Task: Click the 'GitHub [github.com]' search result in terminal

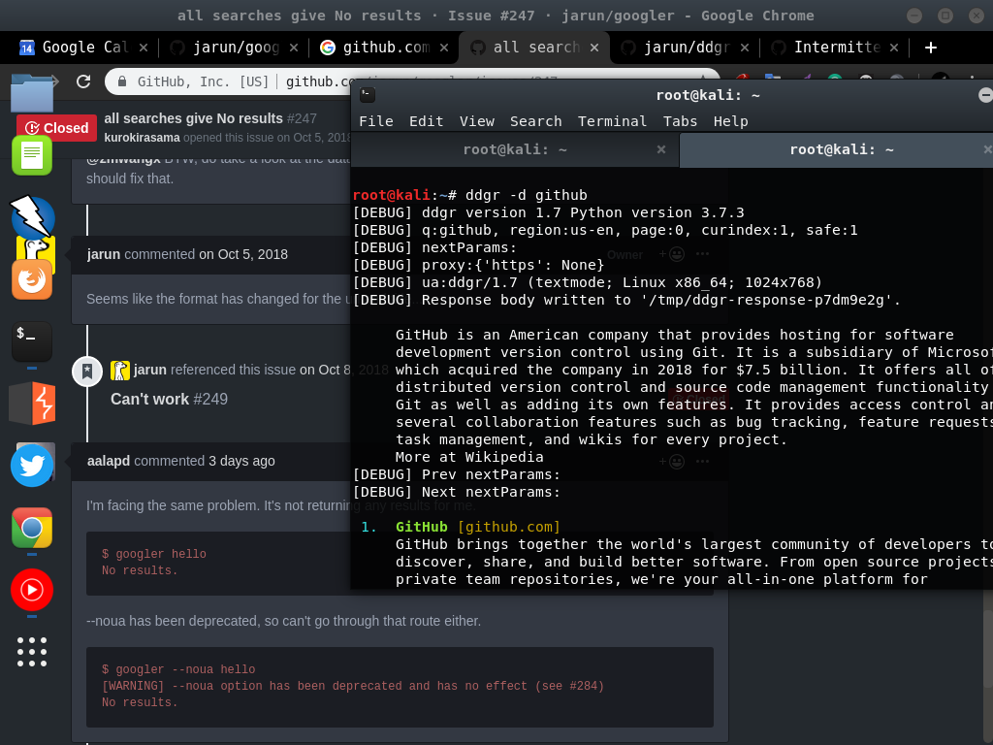Action: pos(477,527)
